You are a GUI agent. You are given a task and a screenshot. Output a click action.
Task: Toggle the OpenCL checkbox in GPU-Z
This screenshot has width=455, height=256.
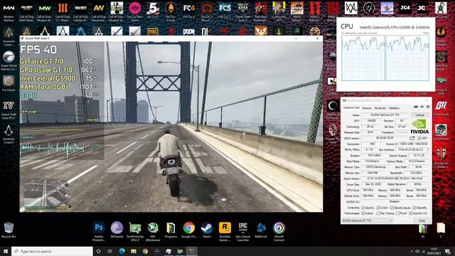(x=363, y=208)
